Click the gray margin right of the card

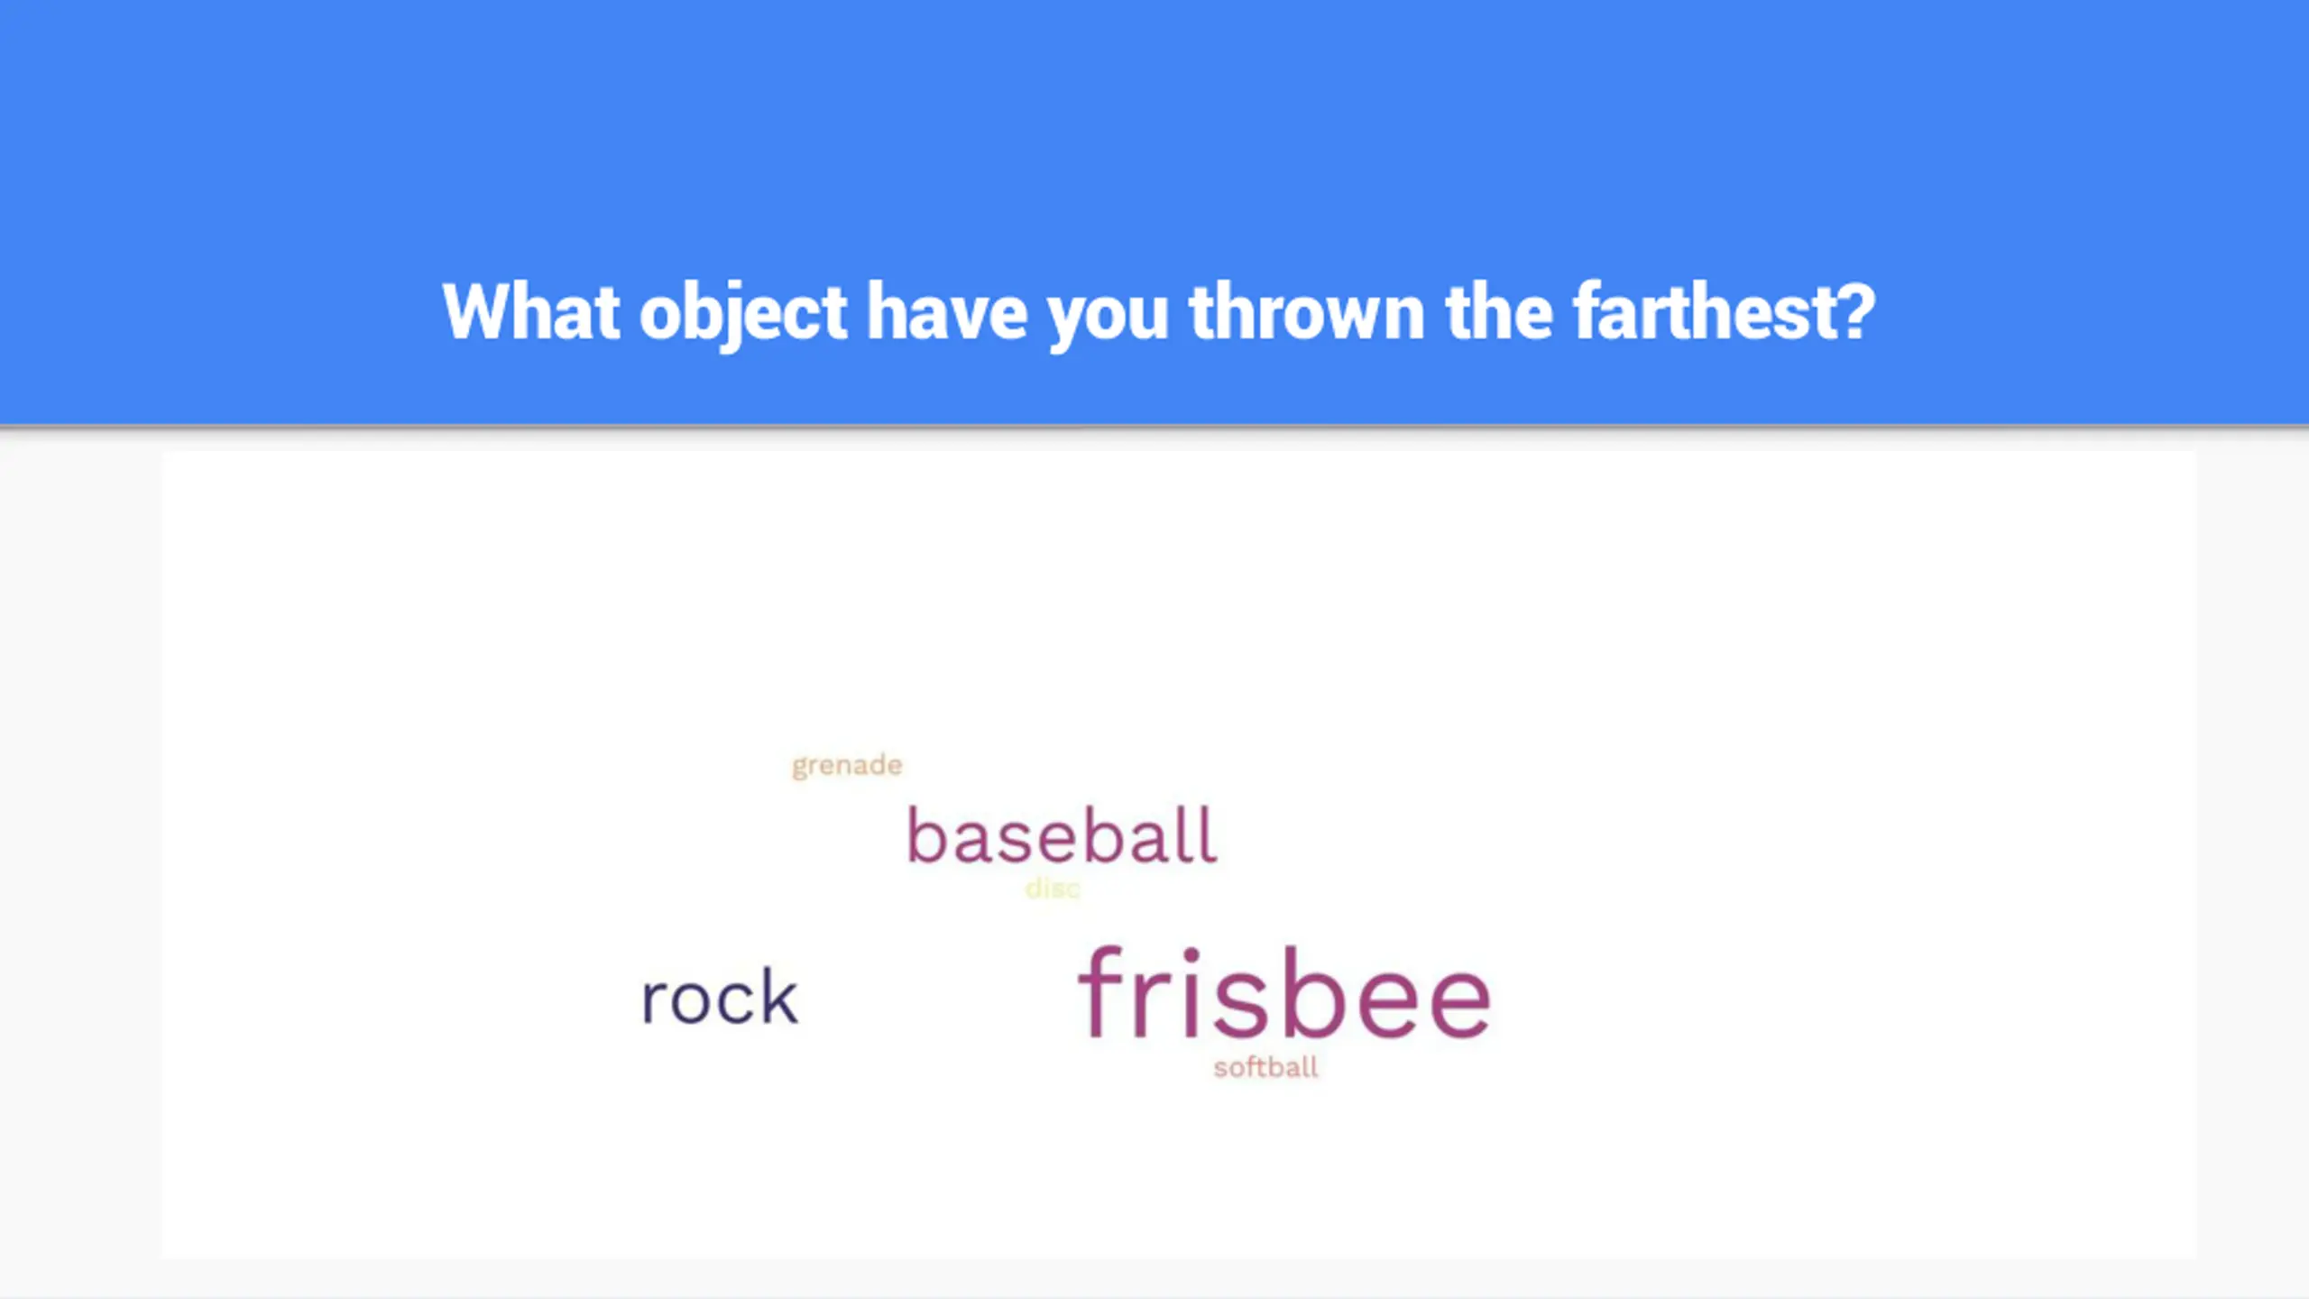pyautogui.click(x=2252, y=857)
